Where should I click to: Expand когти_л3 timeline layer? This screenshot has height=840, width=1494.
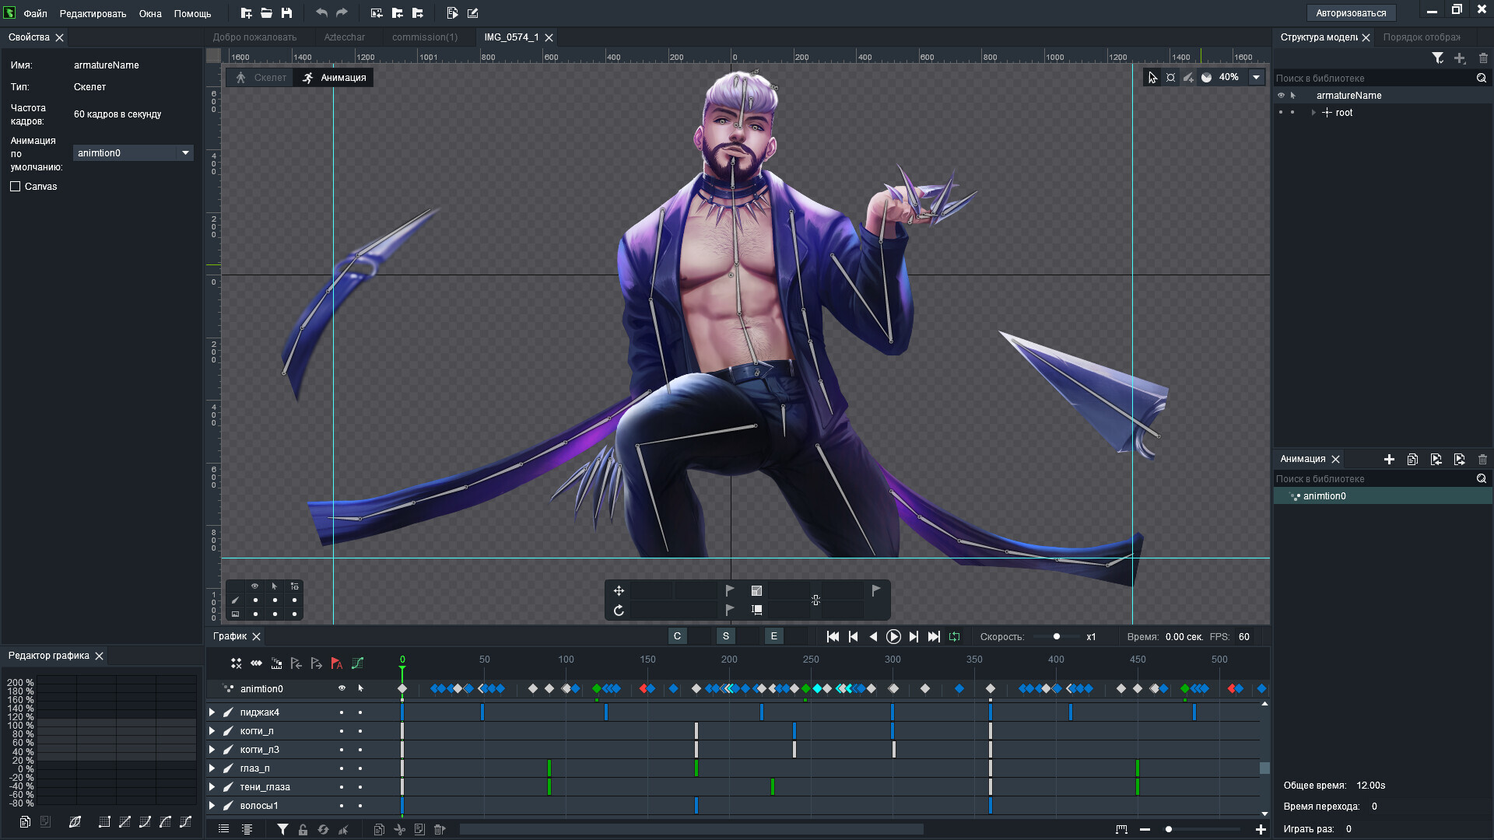click(x=212, y=750)
